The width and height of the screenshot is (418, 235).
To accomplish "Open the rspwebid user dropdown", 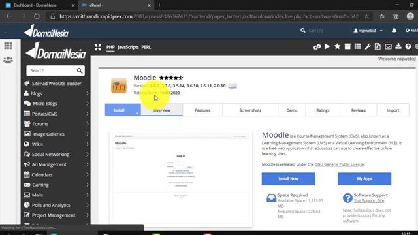I will pos(368,31).
